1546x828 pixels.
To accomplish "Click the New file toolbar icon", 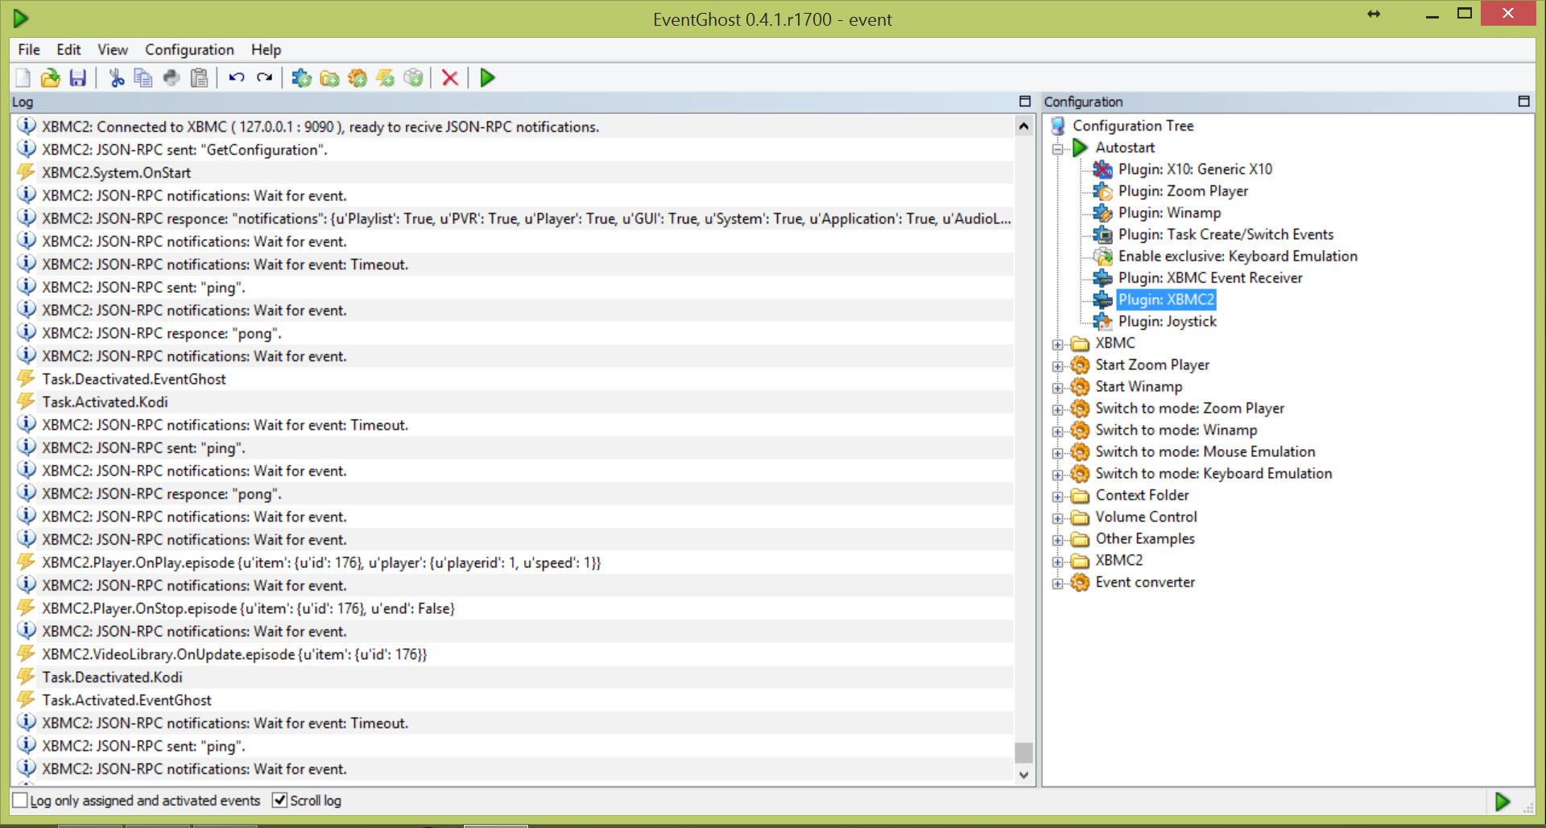I will (x=23, y=78).
